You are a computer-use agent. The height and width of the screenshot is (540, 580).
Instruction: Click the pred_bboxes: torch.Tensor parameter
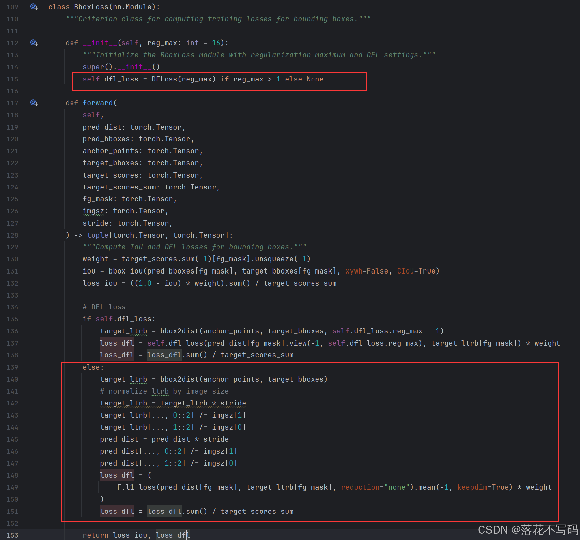coord(138,139)
